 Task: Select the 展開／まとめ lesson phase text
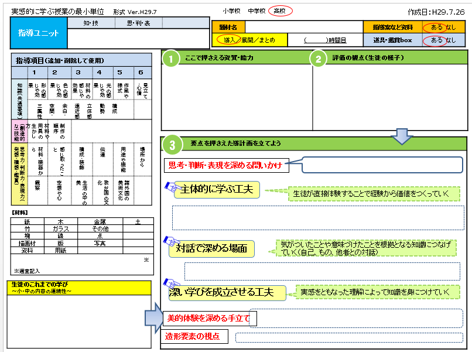[x=258, y=40]
